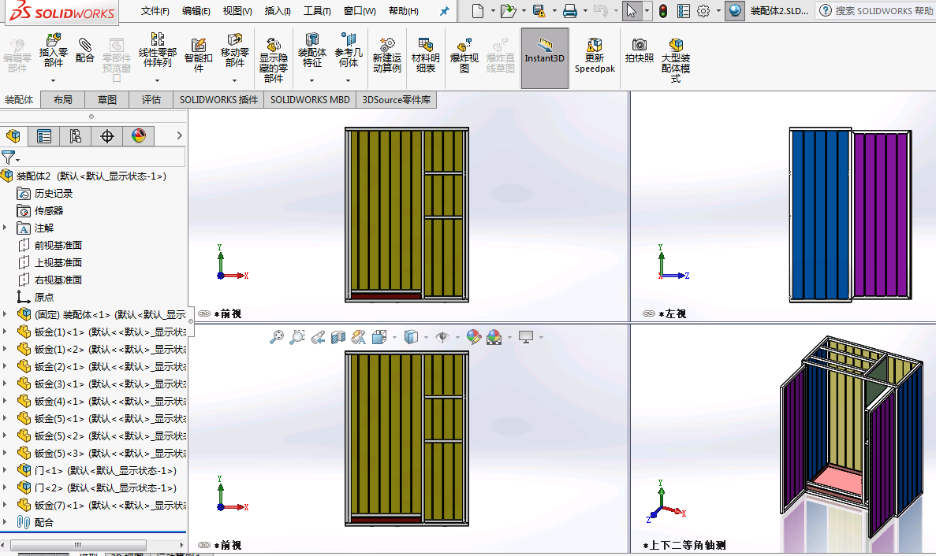Click the Options gear icon
Viewport: 936px width, 556px height.
click(703, 11)
